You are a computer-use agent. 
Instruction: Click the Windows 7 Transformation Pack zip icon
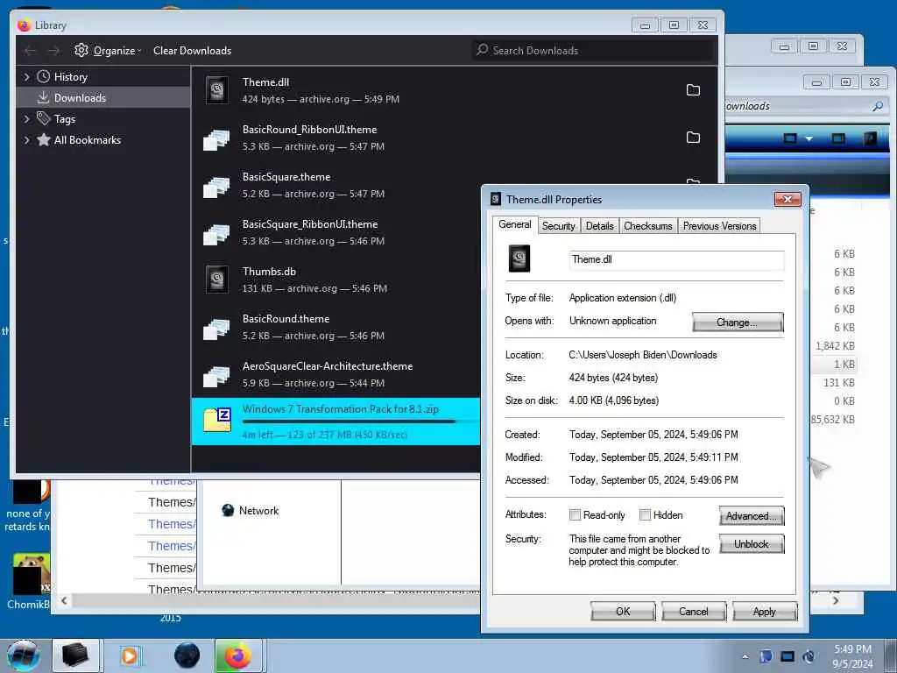coord(217,420)
